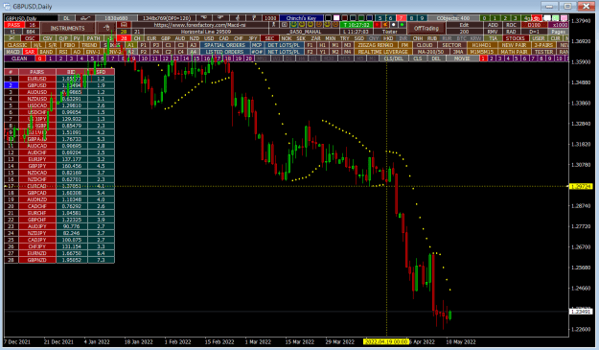599x350 pixels.
Task: Click the RMV button
Action: (493, 32)
